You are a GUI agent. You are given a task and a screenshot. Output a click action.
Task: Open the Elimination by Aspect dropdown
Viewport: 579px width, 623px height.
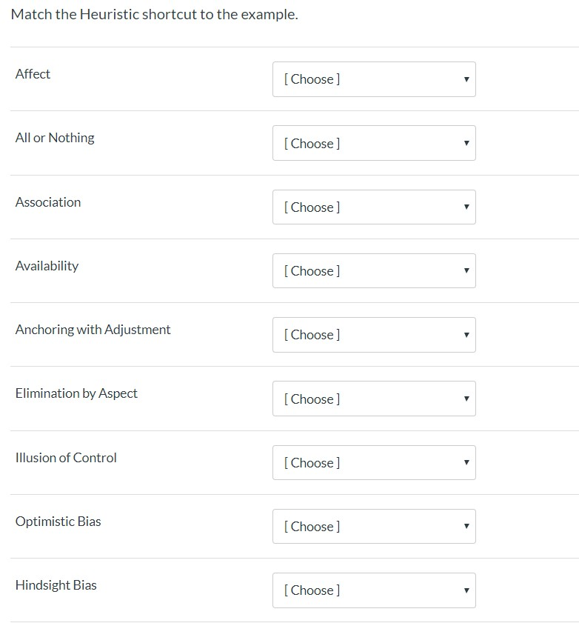(374, 399)
